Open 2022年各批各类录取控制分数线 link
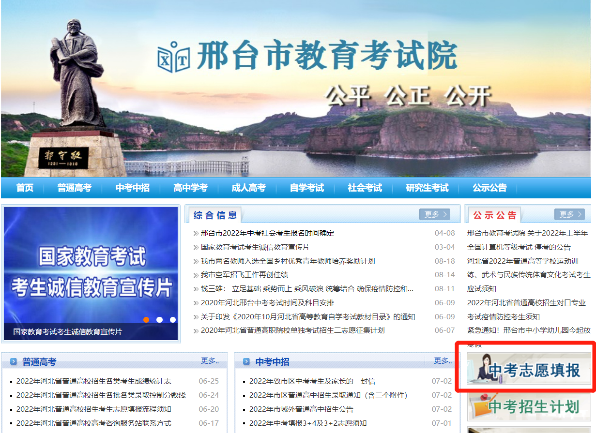The height and width of the screenshot is (433, 596). point(101,395)
